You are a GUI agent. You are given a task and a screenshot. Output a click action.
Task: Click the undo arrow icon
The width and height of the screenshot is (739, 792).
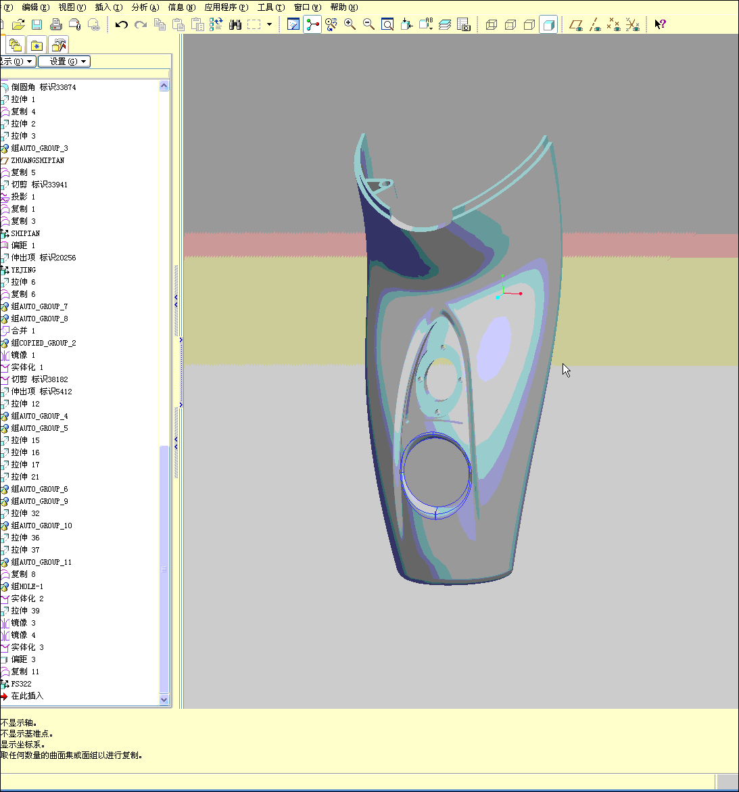[121, 24]
